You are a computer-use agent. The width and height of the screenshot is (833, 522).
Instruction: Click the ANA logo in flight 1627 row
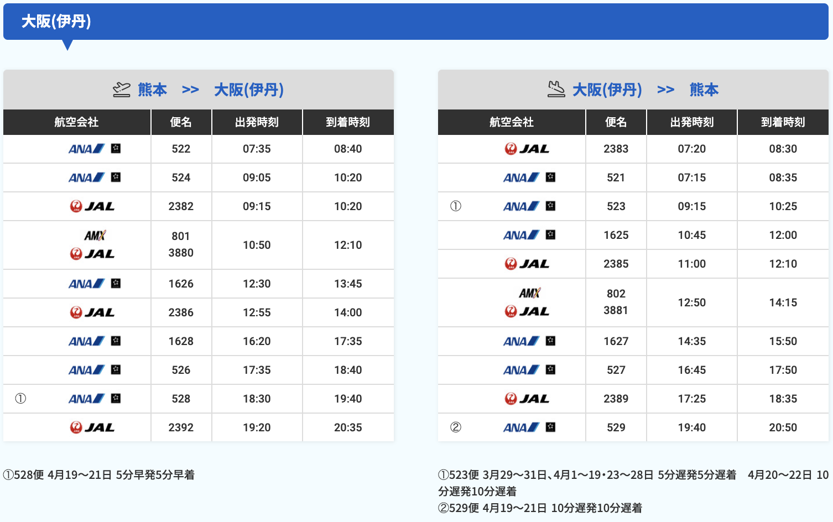[521, 341]
